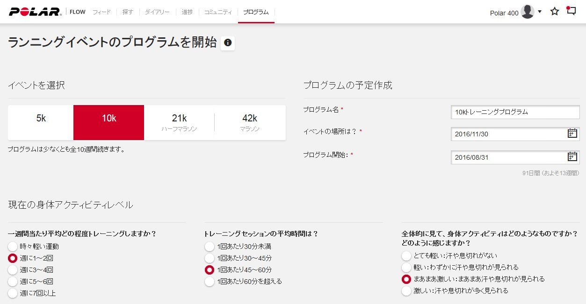Open the ダイアリー tab

157,12
